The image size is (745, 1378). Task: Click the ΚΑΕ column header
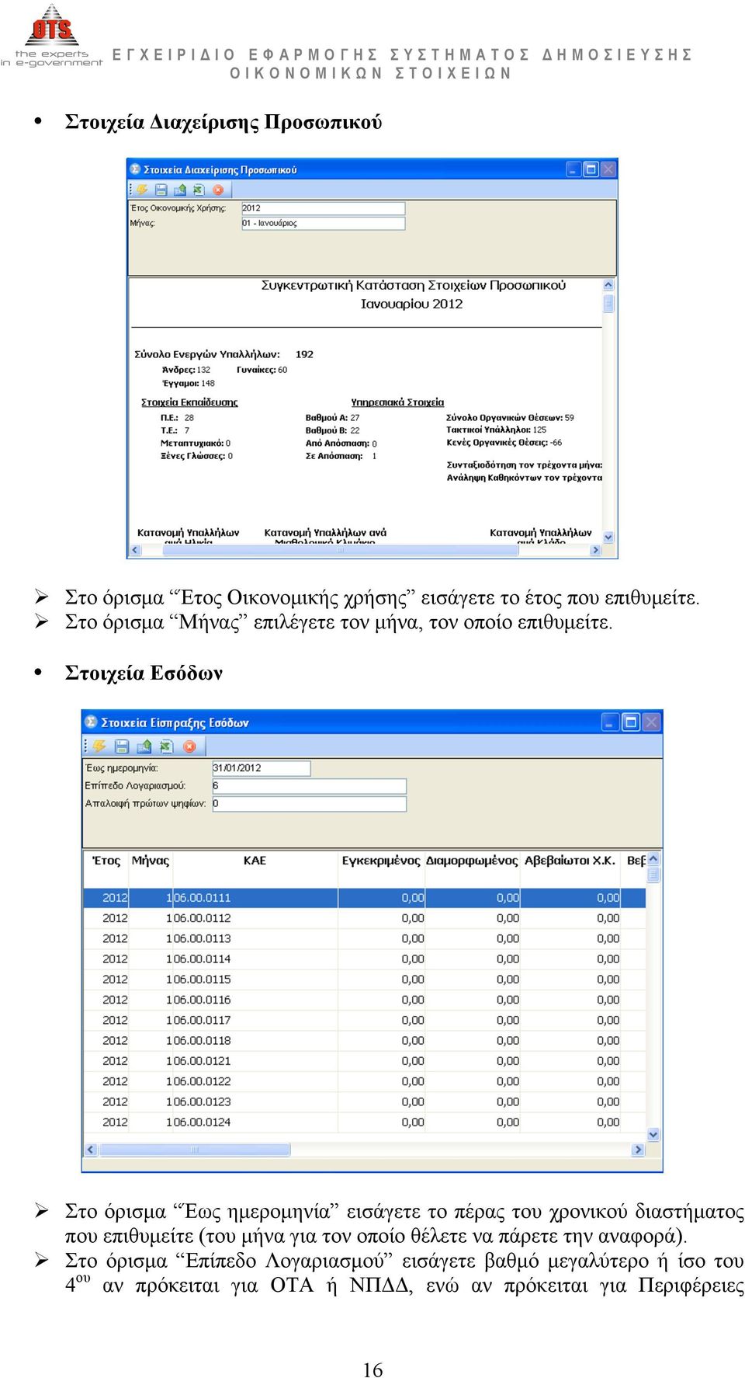pyautogui.click(x=255, y=861)
